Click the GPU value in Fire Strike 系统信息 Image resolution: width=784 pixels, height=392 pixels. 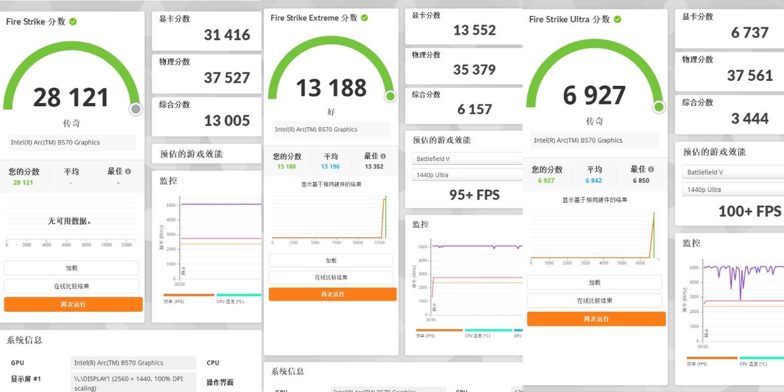click(x=133, y=363)
